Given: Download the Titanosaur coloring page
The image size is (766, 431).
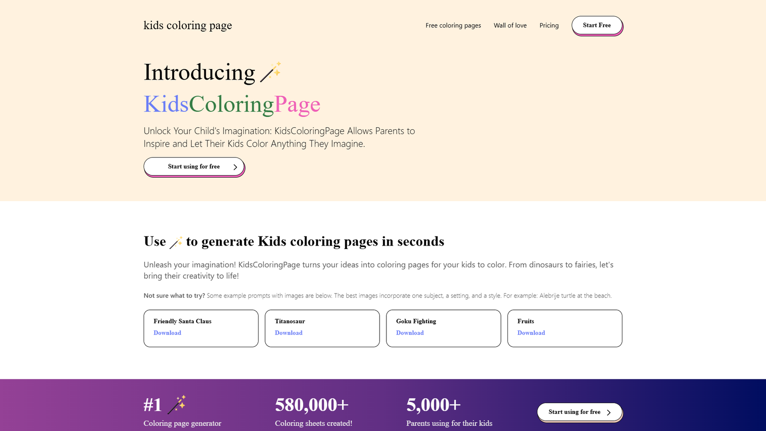Looking at the screenshot, I should coord(288,332).
